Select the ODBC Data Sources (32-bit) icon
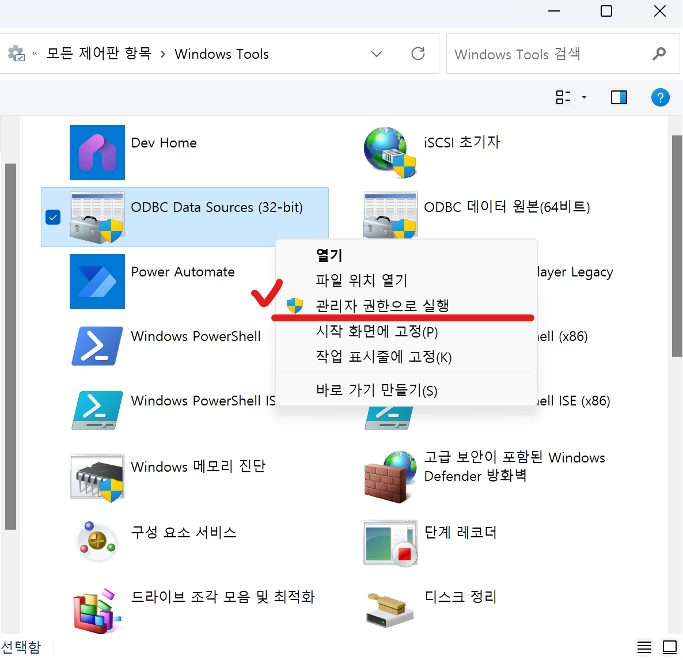The height and width of the screenshot is (660, 683). click(97, 217)
